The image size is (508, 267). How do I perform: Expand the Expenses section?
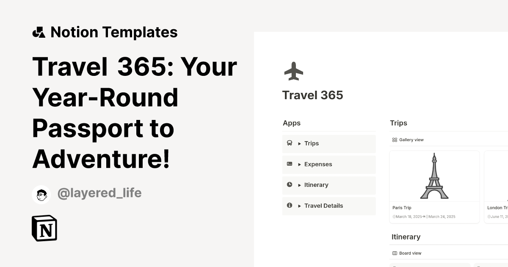coord(300,164)
